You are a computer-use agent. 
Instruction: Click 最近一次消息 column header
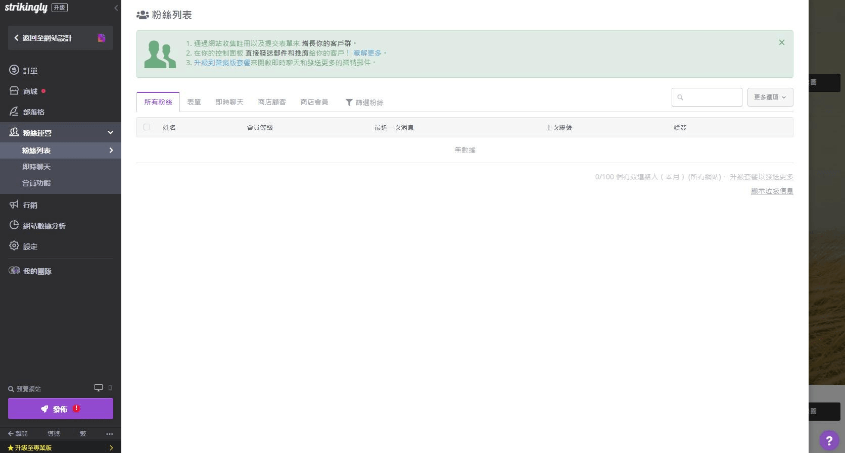point(394,128)
